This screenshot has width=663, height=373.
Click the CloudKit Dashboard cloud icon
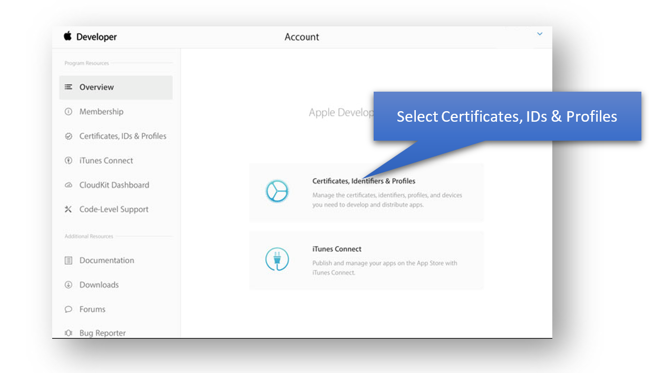point(69,185)
